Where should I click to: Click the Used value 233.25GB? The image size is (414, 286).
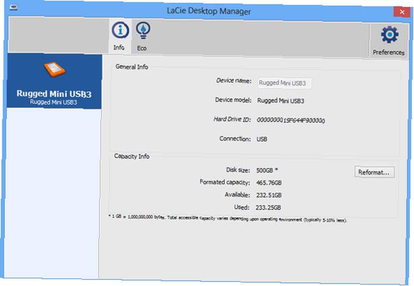[x=268, y=208]
